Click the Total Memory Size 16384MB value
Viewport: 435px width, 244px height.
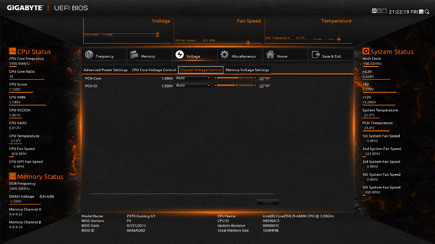[x=271, y=230]
